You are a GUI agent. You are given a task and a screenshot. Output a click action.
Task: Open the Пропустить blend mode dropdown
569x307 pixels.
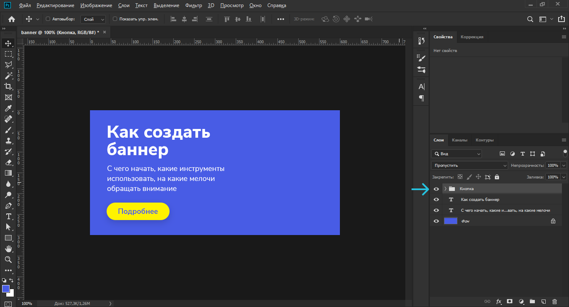(x=469, y=165)
